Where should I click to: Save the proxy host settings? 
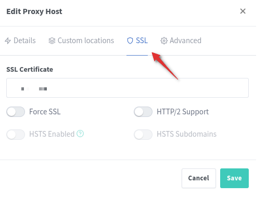pos(234,178)
